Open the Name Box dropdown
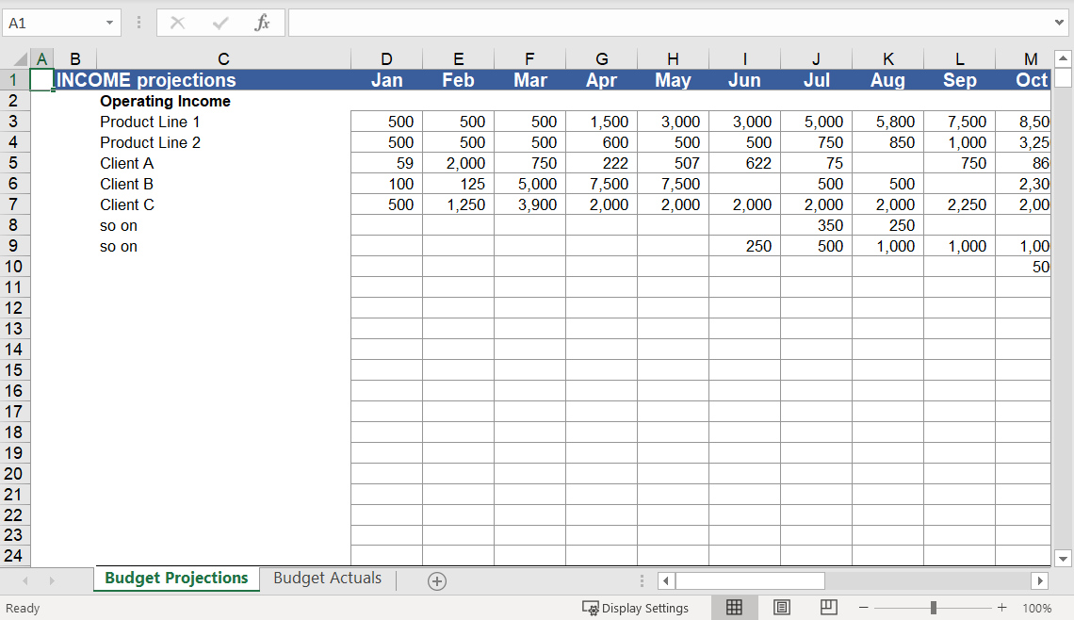 (x=110, y=23)
